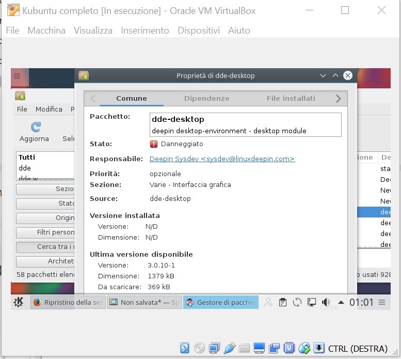The height and width of the screenshot is (359, 401).
Task: Open the KDE application launcher icon
Action: 19,303
